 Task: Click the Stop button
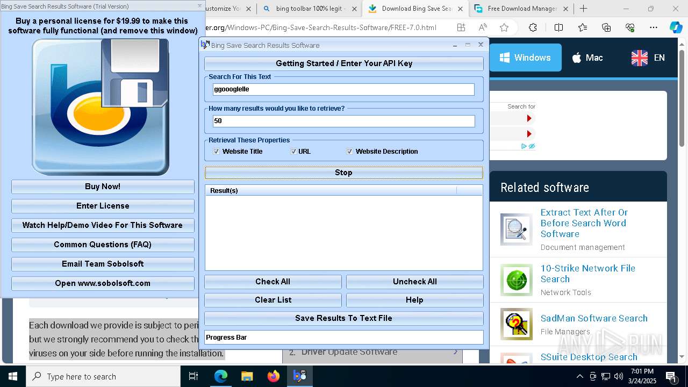(343, 173)
